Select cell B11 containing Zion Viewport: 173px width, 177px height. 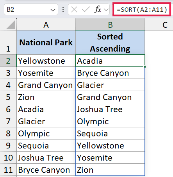point(110,170)
